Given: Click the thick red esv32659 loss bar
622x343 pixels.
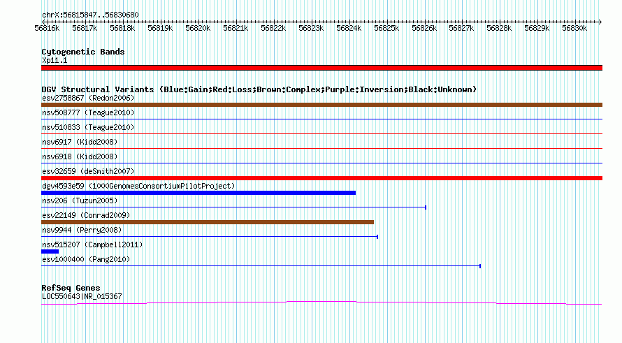Looking at the screenshot, I should tap(321, 178).
